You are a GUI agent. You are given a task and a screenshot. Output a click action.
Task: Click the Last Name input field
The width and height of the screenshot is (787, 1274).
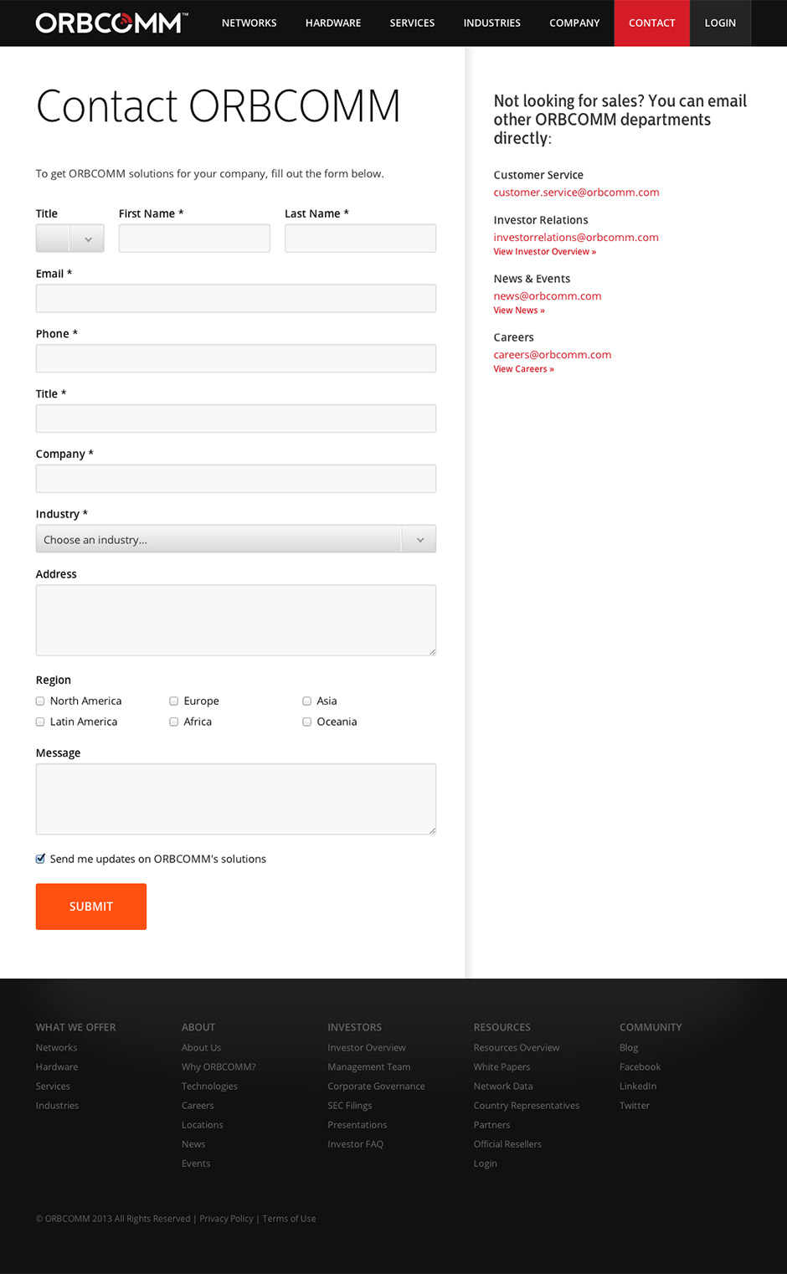coord(360,239)
